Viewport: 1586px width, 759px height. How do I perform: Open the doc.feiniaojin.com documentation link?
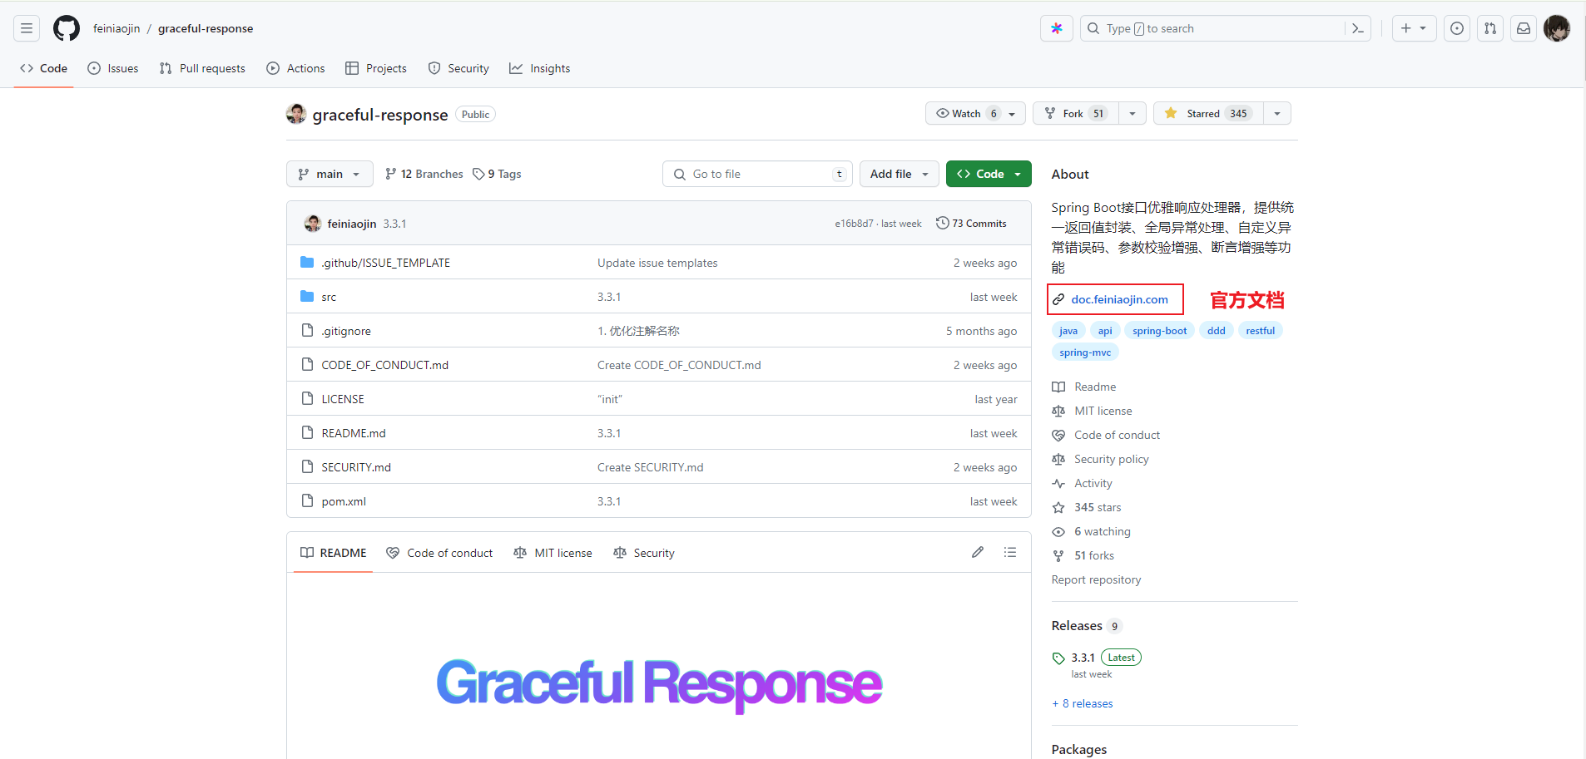coord(1119,299)
